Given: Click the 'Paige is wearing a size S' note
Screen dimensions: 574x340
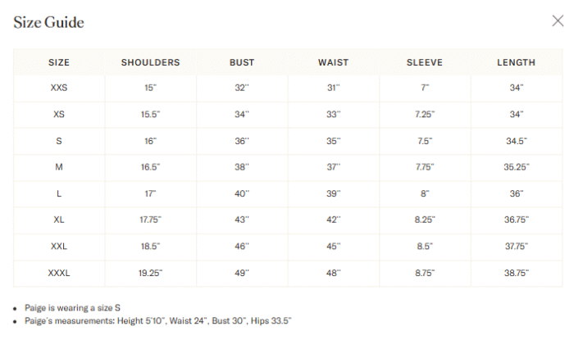Looking at the screenshot, I should tap(72, 308).
